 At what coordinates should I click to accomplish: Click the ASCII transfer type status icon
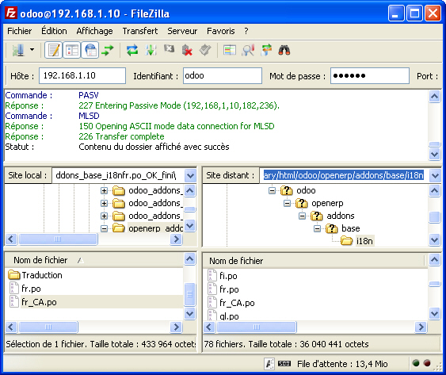(x=269, y=363)
